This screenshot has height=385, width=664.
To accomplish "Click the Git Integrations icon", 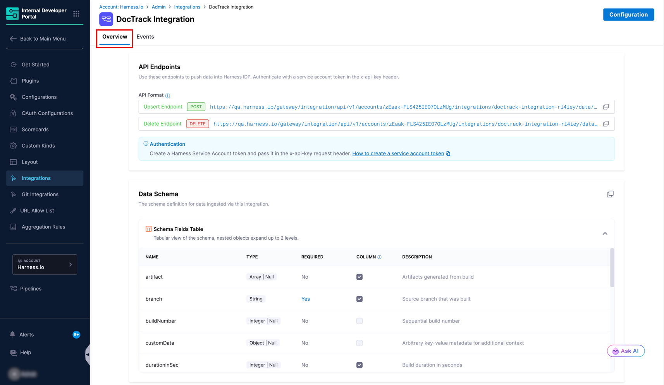I will pos(14,194).
